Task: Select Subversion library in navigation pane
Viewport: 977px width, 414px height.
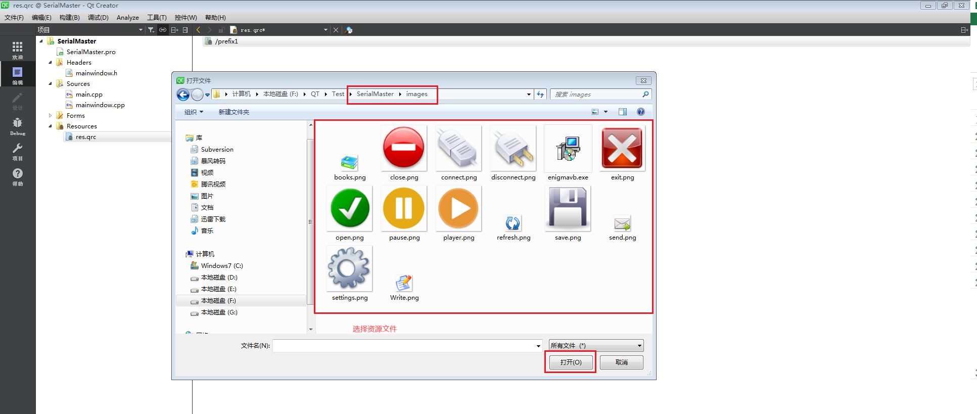Action: tap(217, 149)
